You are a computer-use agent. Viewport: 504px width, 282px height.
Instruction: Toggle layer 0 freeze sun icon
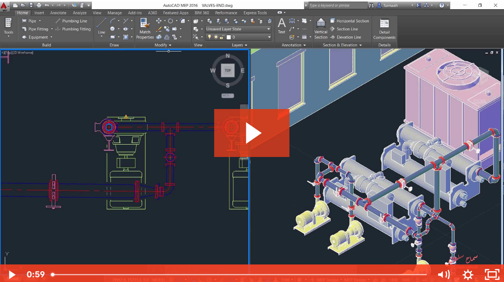coord(216,37)
